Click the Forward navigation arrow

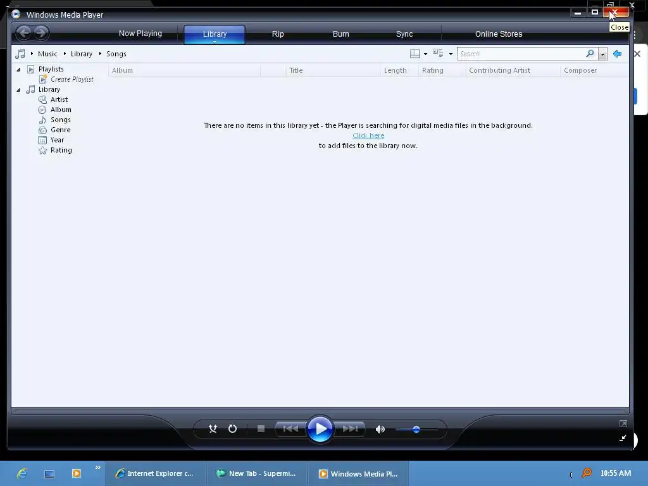pyautogui.click(x=41, y=33)
